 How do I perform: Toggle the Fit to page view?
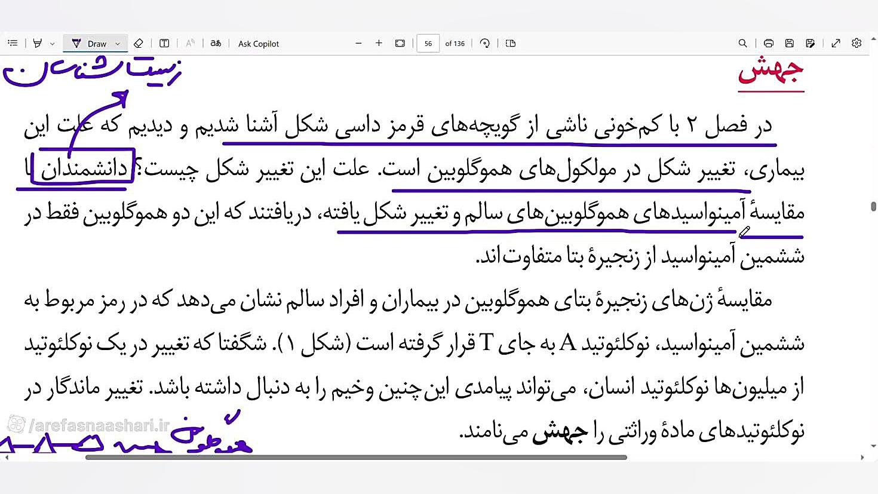tap(400, 43)
